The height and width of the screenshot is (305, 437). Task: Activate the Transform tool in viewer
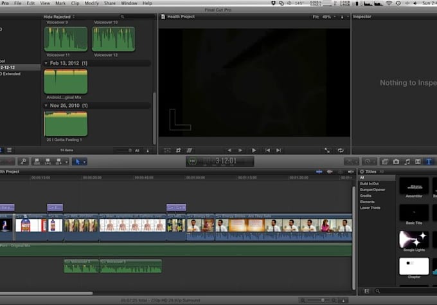pos(167,151)
